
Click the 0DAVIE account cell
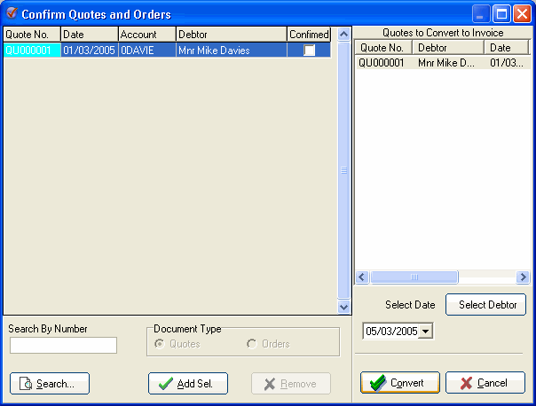tap(147, 51)
